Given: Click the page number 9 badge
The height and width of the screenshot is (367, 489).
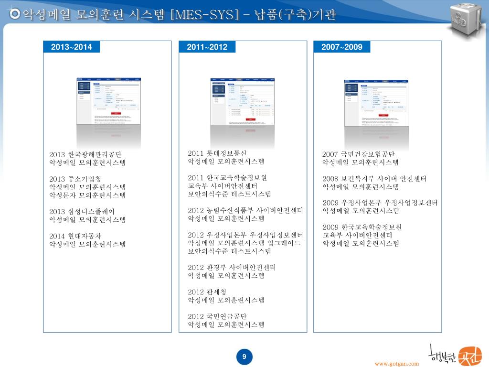Looking at the screenshot, I should 244,356.
